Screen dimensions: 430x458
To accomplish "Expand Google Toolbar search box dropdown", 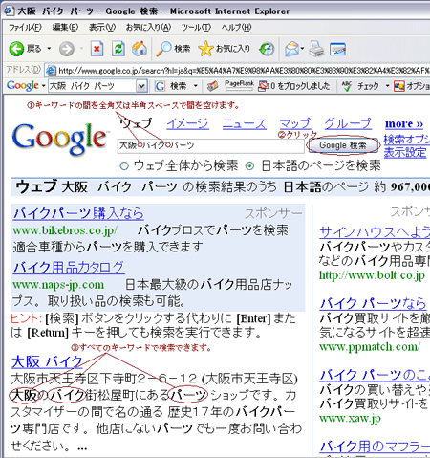I will point(141,86).
